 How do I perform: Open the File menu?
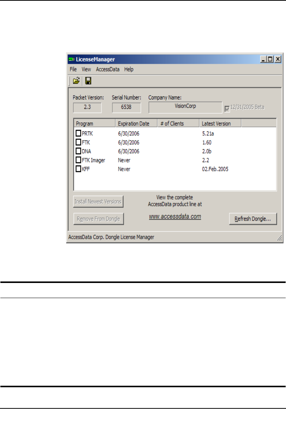coord(73,70)
